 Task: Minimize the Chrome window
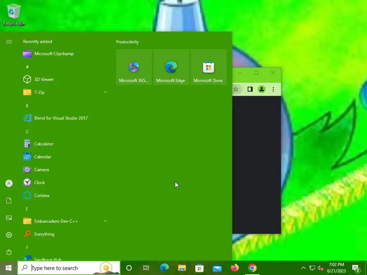coord(240,73)
